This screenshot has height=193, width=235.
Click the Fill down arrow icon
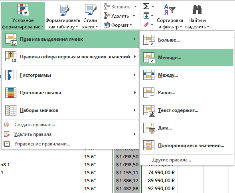[146, 16]
